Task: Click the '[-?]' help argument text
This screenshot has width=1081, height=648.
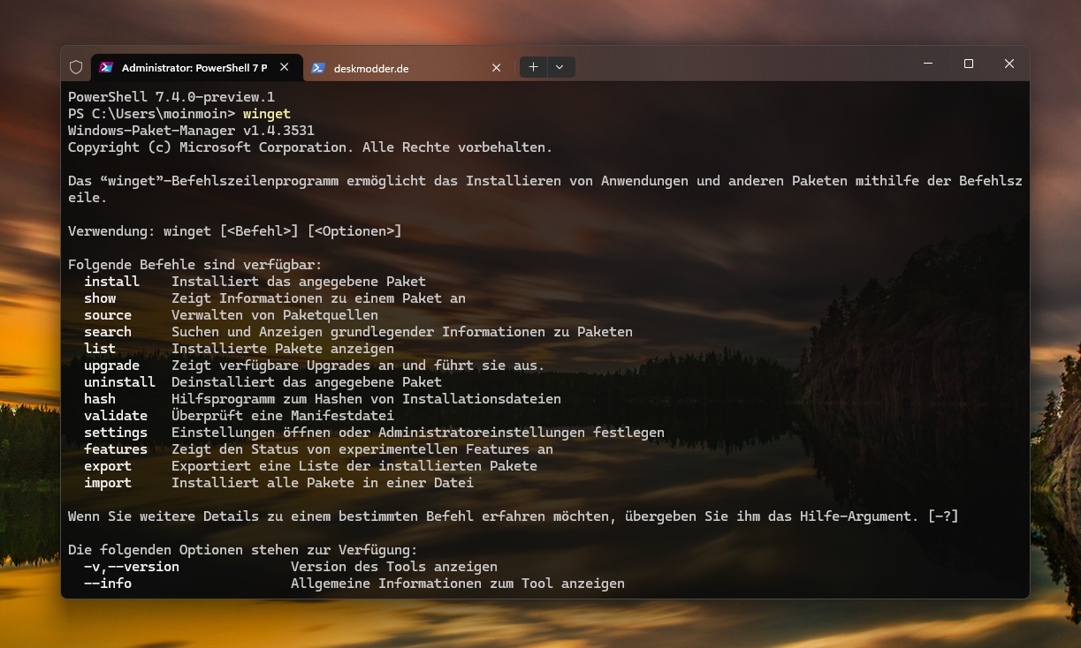Action: click(x=943, y=516)
